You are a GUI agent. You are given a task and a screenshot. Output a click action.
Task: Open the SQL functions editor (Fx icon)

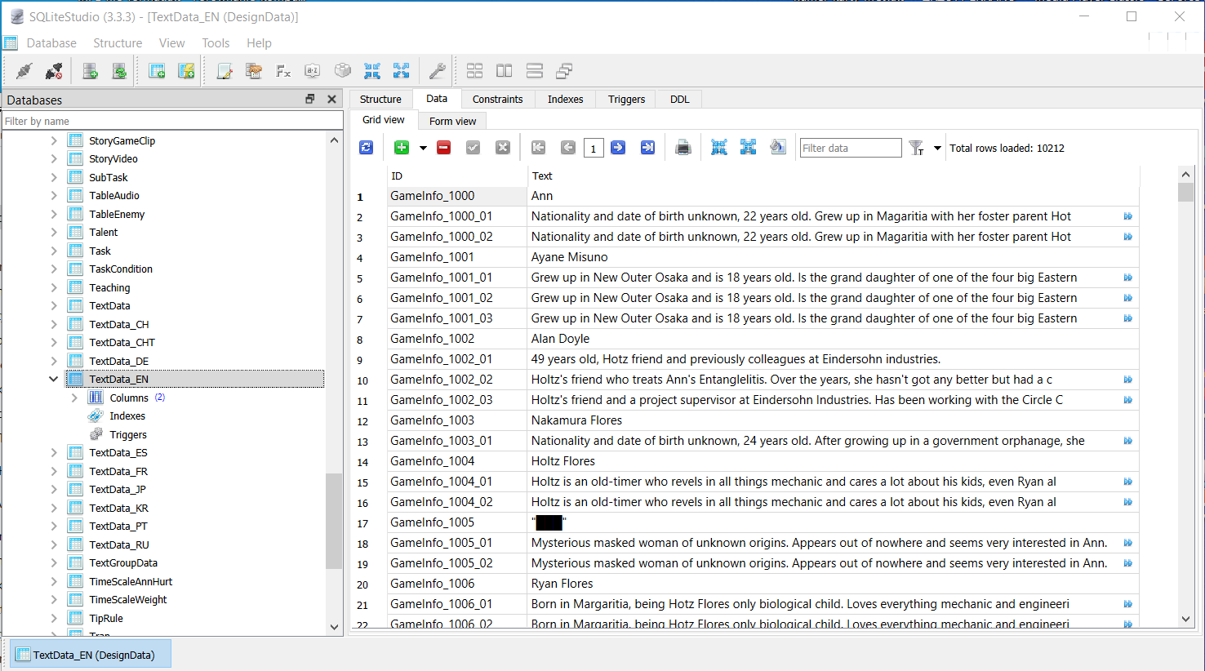coord(283,72)
